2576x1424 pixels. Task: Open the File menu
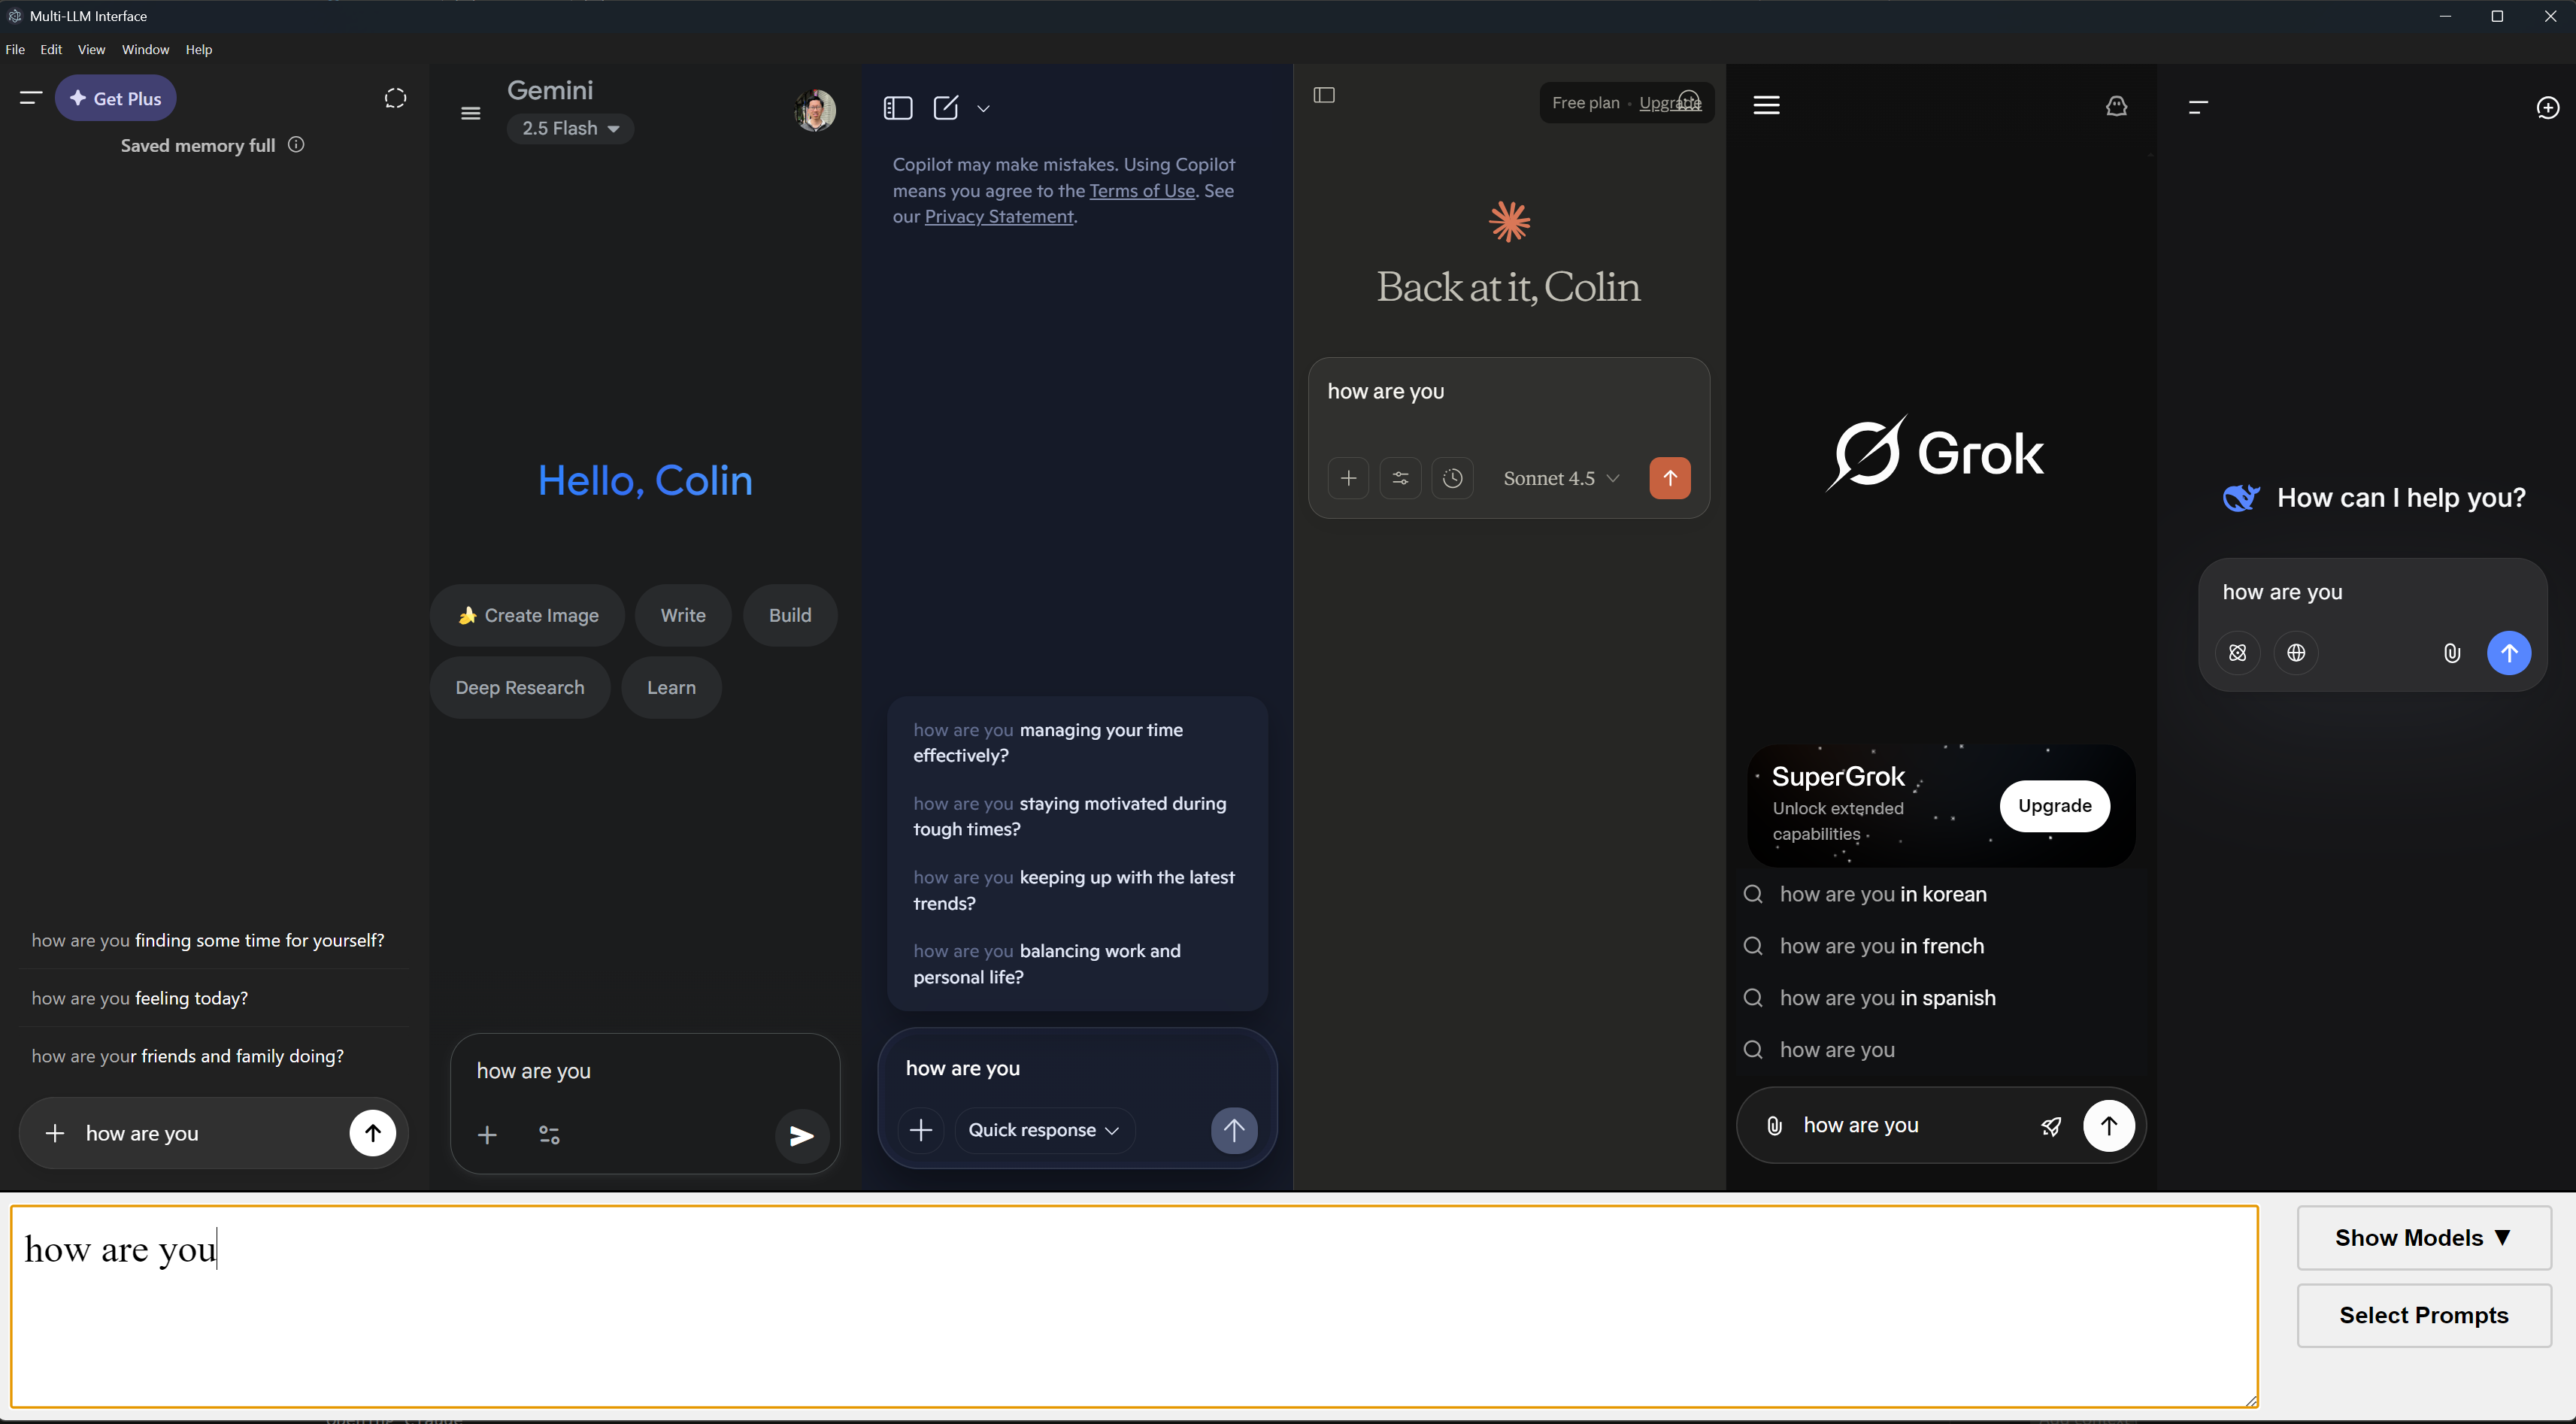15,49
